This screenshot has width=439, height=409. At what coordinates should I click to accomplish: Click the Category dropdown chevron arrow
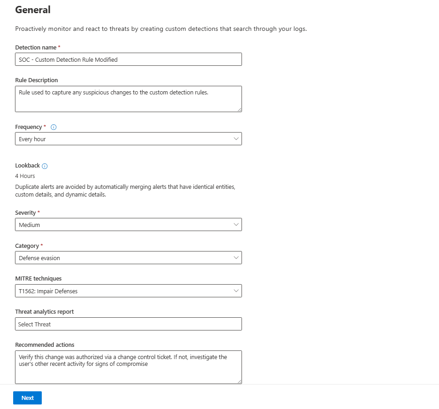[x=236, y=258]
